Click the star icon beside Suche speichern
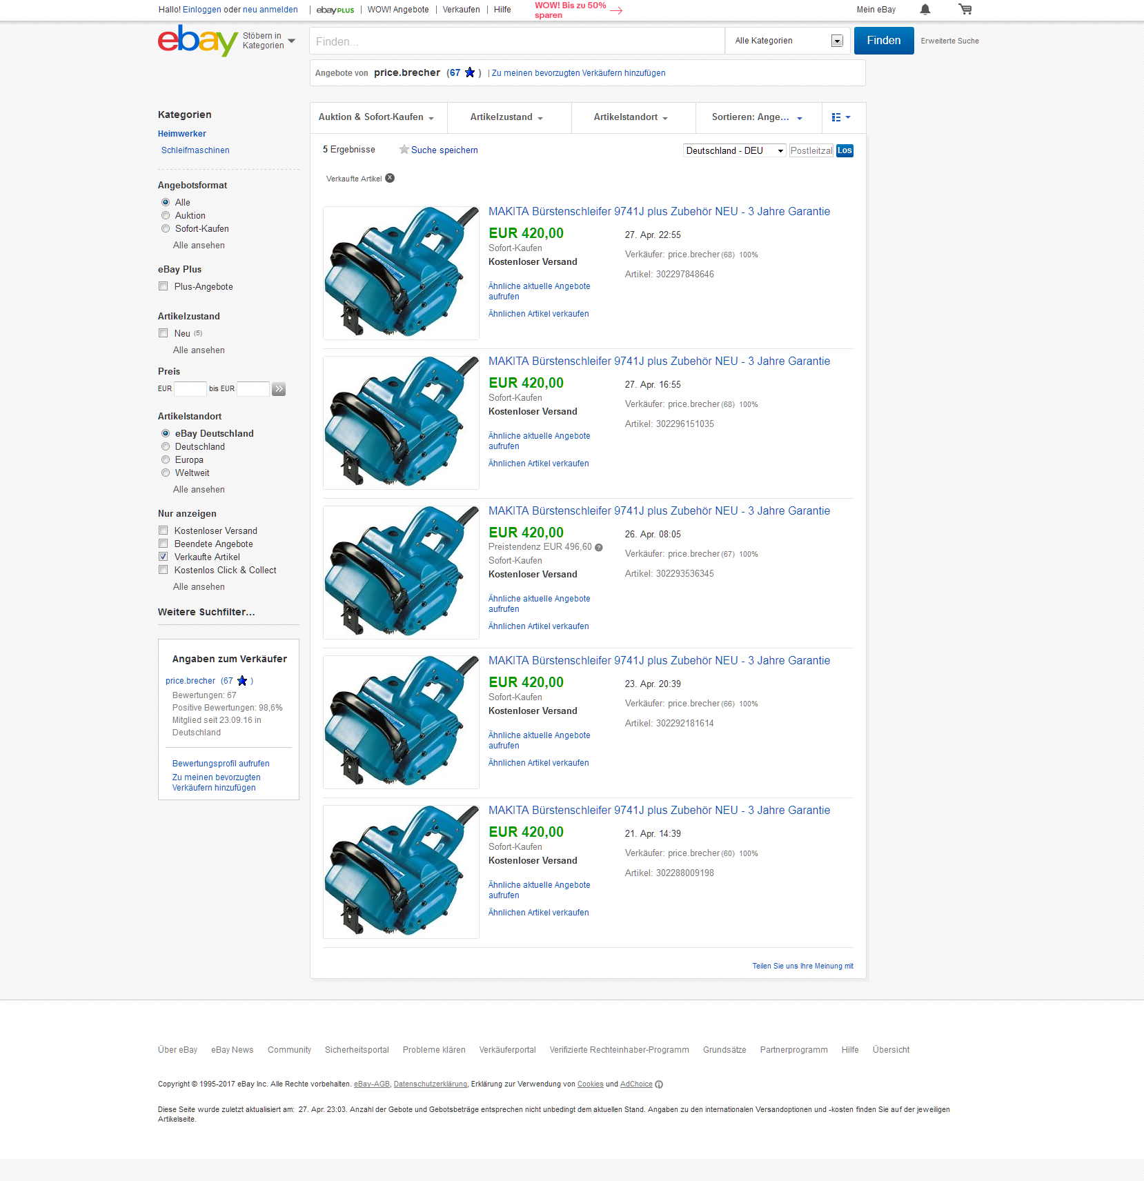 [404, 150]
